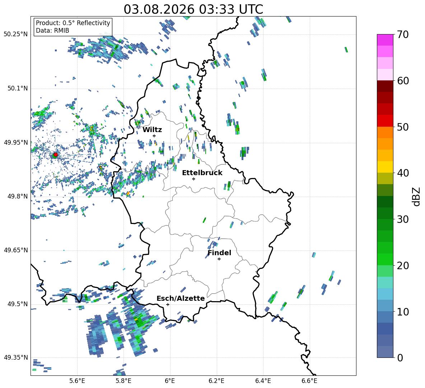
Task: Click the blue 10 dBZ colorbar segment
Action: [385, 306]
